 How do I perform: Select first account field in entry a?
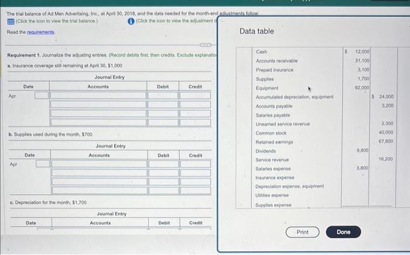pyautogui.click(x=98, y=95)
